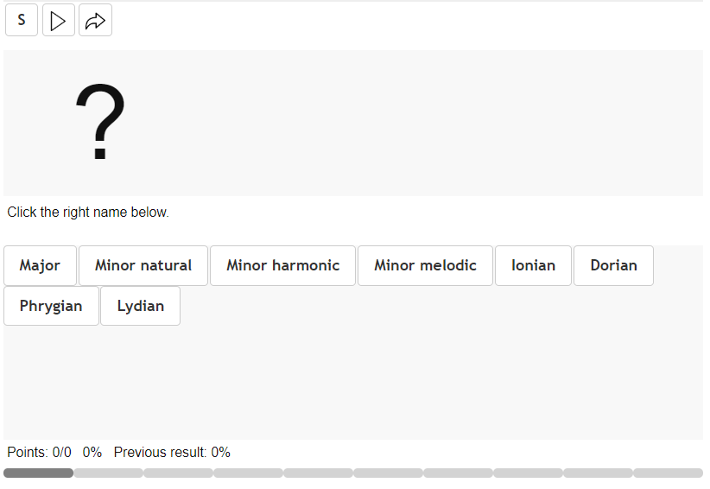The height and width of the screenshot is (489, 710).
Task: Pick Minor harmonic as the answer
Action: coord(283,265)
